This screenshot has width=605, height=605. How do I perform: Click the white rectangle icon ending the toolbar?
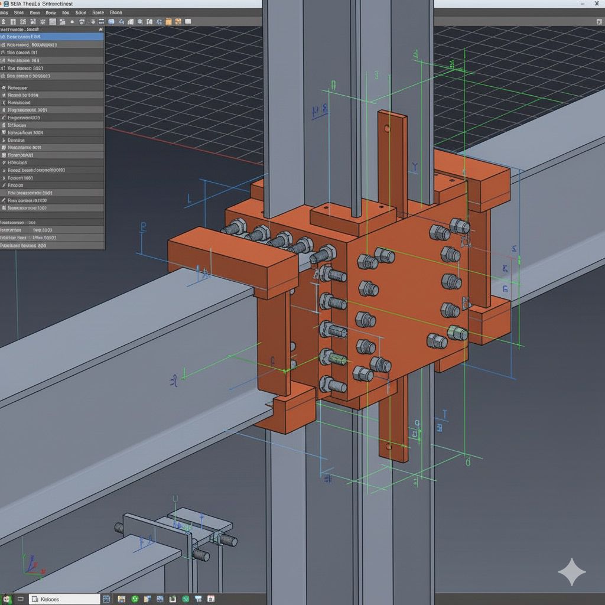click(188, 21)
